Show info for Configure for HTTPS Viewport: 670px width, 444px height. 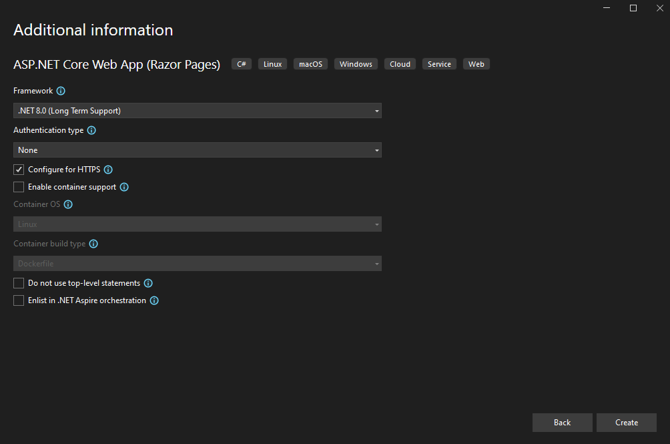(108, 170)
